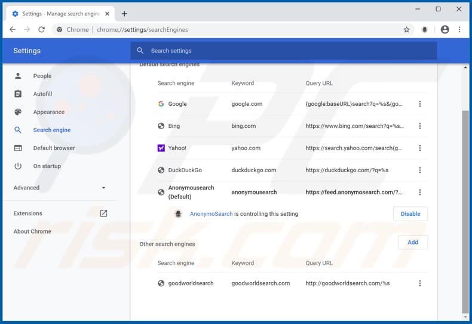Image resolution: width=472 pixels, height=324 pixels.
Task: Click the back navigation arrow
Action: pyautogui.click(x=13, y=29)
